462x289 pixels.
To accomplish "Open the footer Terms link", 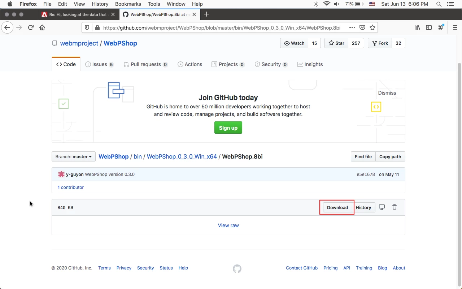I will tap(104, 268).
